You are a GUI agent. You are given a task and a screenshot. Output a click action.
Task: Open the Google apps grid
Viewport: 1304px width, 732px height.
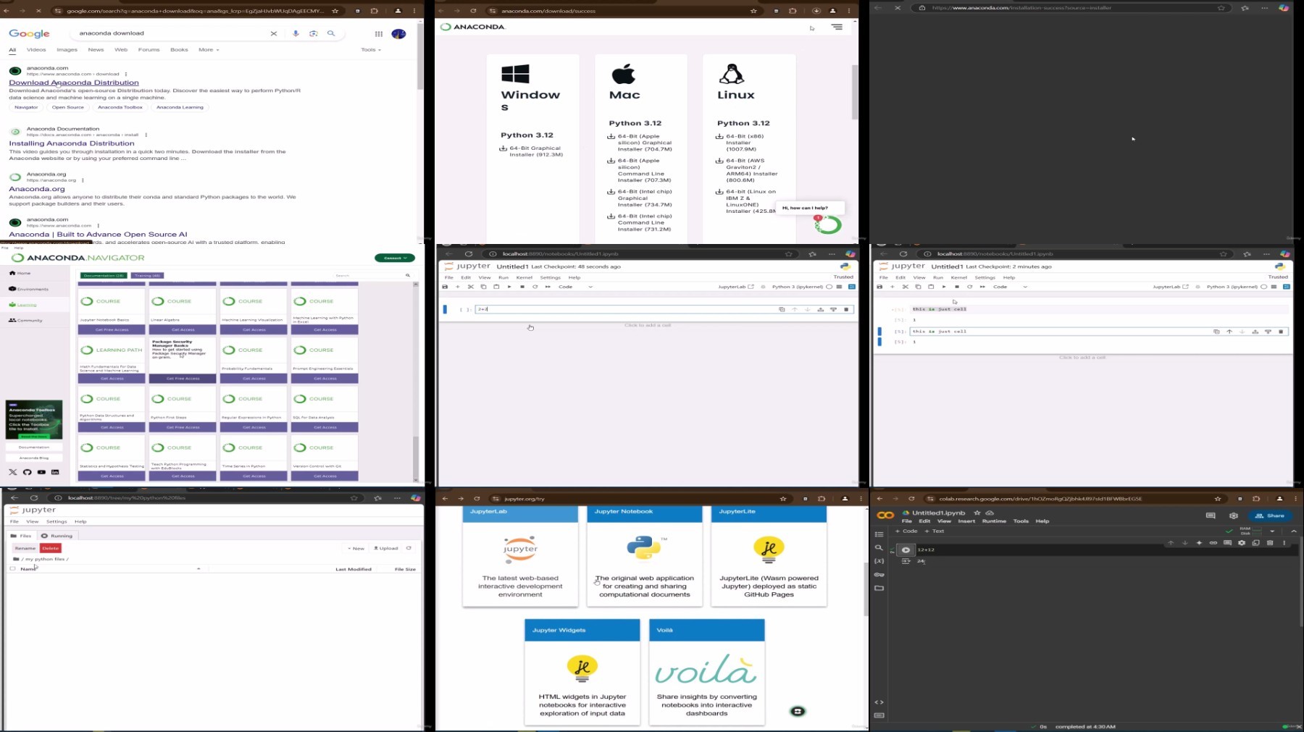coord(378,33)
